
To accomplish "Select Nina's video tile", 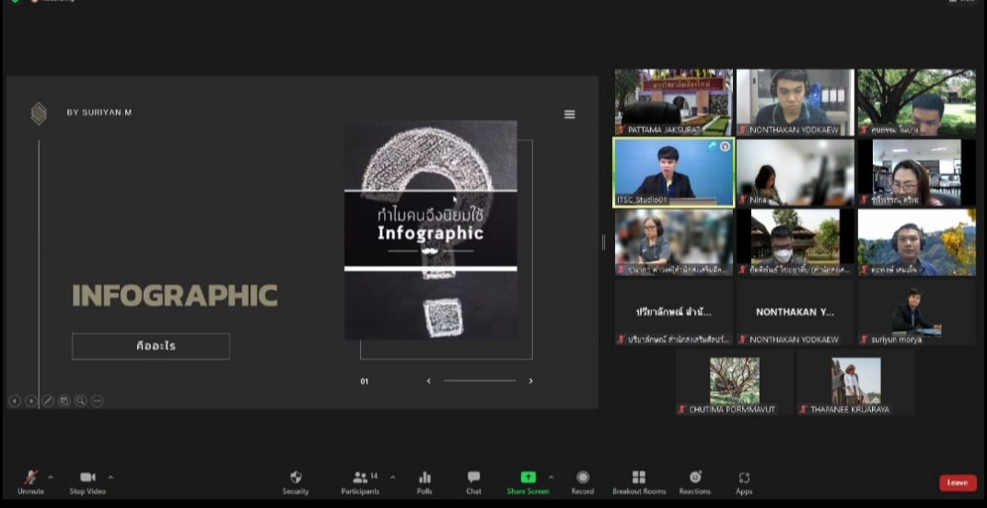I will 795,172.
